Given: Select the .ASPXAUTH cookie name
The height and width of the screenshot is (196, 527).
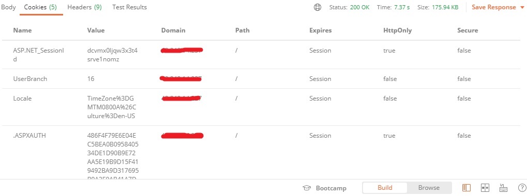Looking at the screenshot, I should tap(29, 136).
